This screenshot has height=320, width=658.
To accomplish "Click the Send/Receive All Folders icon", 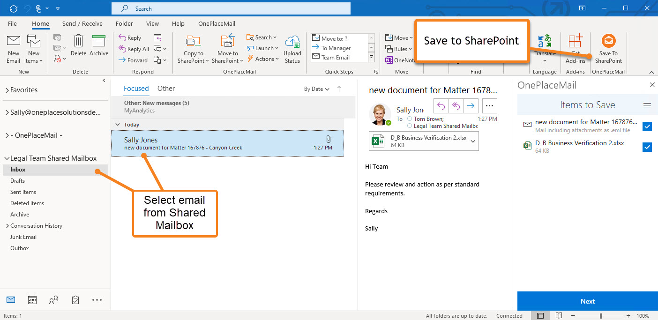I will [13, 8].
